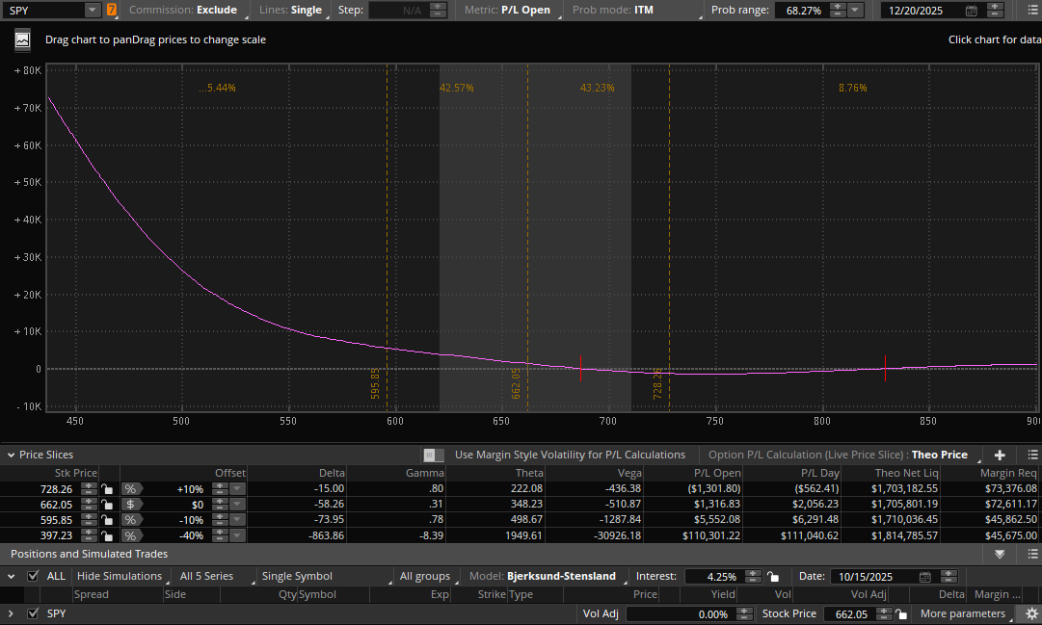
Task: Toggle lock on 397.23 price slice
Action: (107, 535)
